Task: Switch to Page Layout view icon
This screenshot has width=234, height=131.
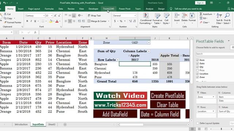Action: (x=199, y=129)
